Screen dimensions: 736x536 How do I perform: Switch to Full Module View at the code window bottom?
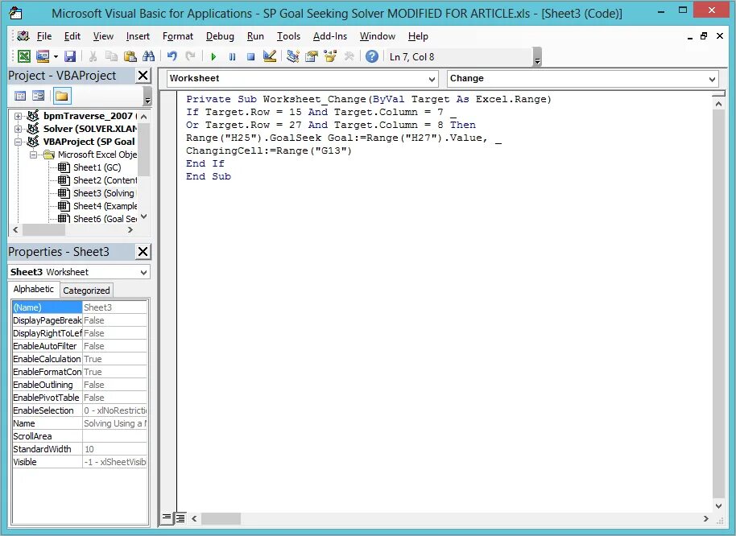180,517
